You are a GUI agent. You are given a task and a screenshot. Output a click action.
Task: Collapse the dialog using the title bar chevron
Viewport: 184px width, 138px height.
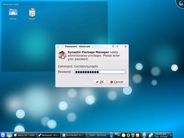point(117,46)
